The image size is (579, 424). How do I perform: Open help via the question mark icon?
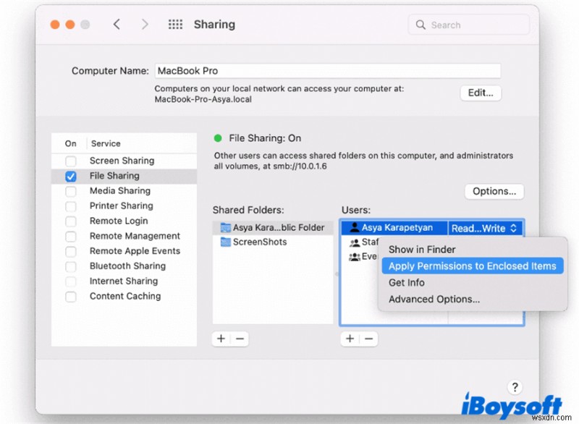click(515, 387)
